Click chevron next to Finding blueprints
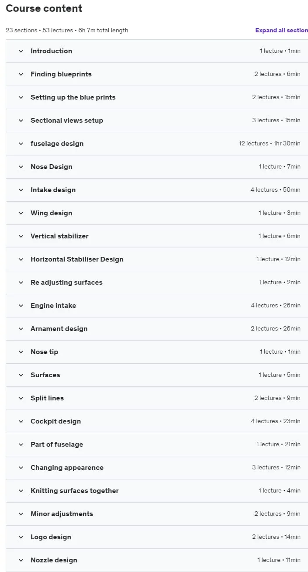This screenshot has height=572, width=308. pyautogui.click(x=21, y=74)
